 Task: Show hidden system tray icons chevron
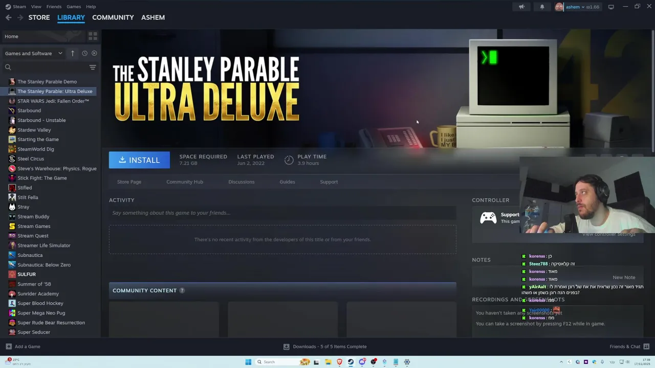point(561,362)
